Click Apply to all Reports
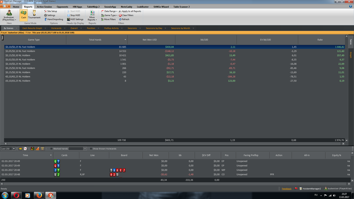The width and height of the screenshot is (354, 199). pyautogui.click(x=130, y=11)
